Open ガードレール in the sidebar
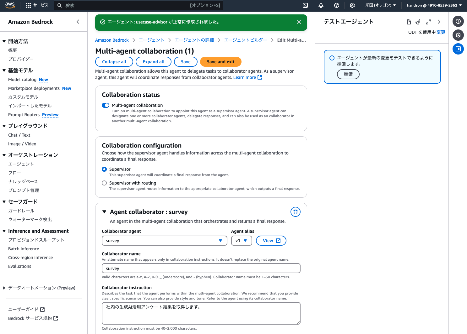Image resolution: width=467 pixels, height=334 pixels. [x=21, y=211]
